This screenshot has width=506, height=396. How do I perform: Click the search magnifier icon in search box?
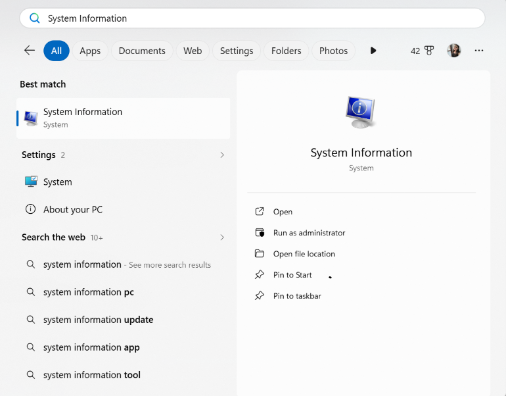pos(35,18)
